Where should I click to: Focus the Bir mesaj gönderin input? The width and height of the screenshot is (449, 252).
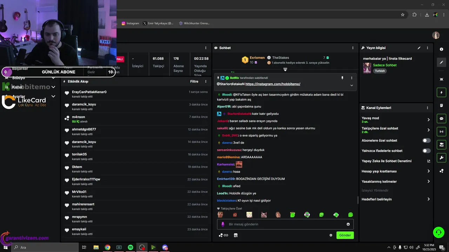click(285, 224)
